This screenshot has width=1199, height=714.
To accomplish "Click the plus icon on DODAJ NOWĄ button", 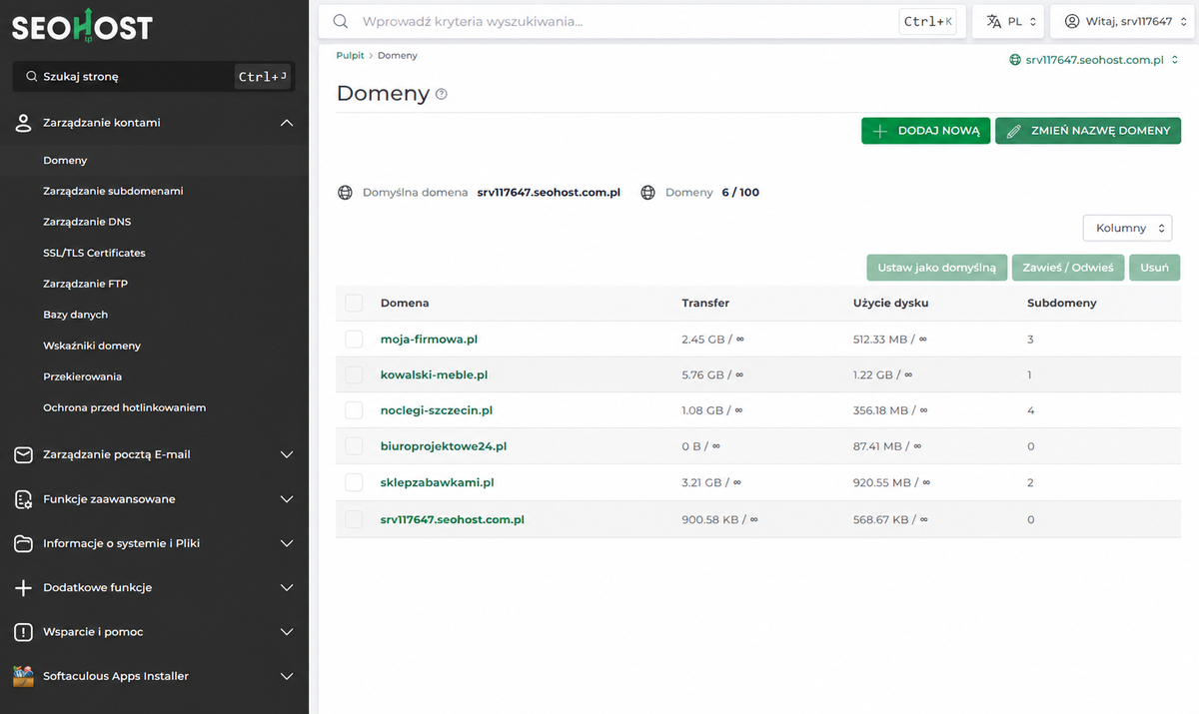I will click(879, 131).
